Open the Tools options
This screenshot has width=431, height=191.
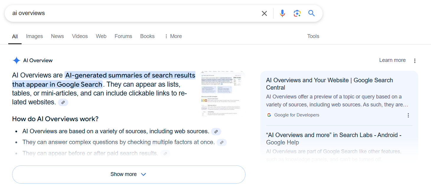tap(313, 36)
